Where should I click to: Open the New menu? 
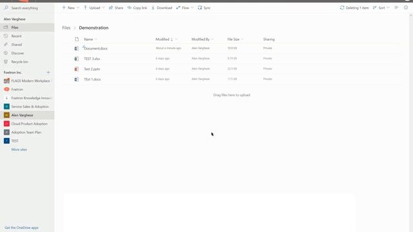click(x=70, y=8)
